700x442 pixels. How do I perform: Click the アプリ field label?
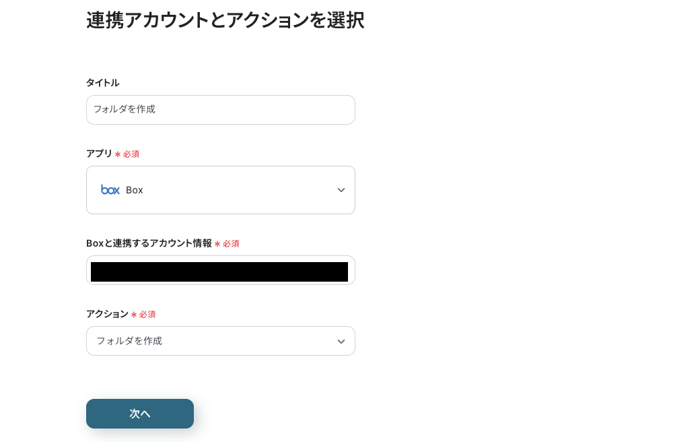[x=99, y=154]
